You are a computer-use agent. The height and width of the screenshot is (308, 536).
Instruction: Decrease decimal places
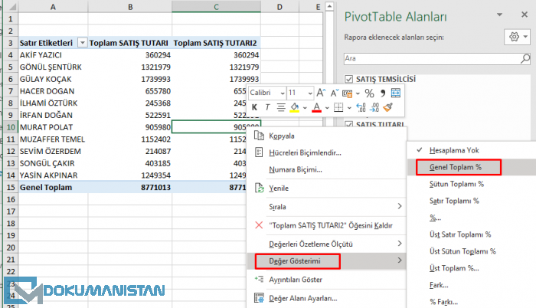tap(374, 107)
